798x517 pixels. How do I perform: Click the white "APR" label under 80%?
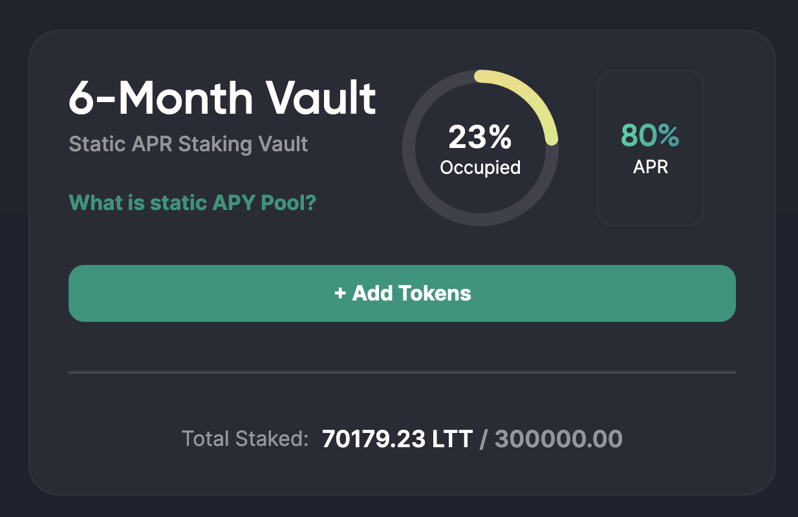650,167
